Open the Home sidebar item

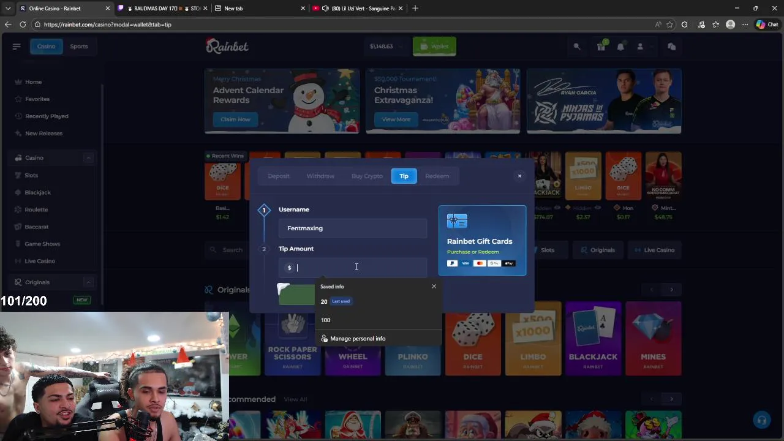point(34,81)
